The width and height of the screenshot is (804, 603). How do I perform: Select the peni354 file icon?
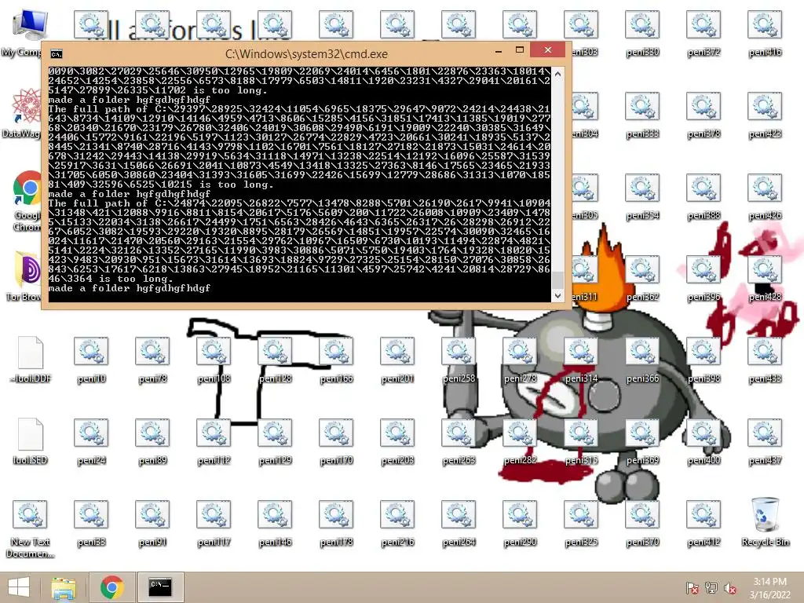(x=642, y=197)
